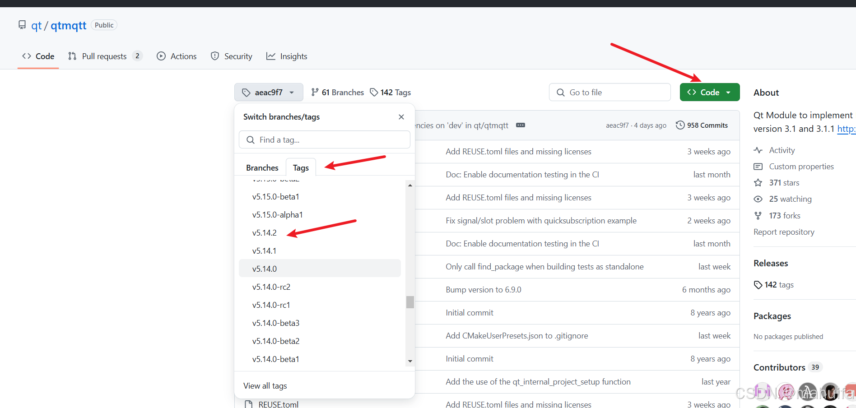The width and height of the screenshot is (856, 408).
Task: Click View all tags link
Action: pos(265,386)
